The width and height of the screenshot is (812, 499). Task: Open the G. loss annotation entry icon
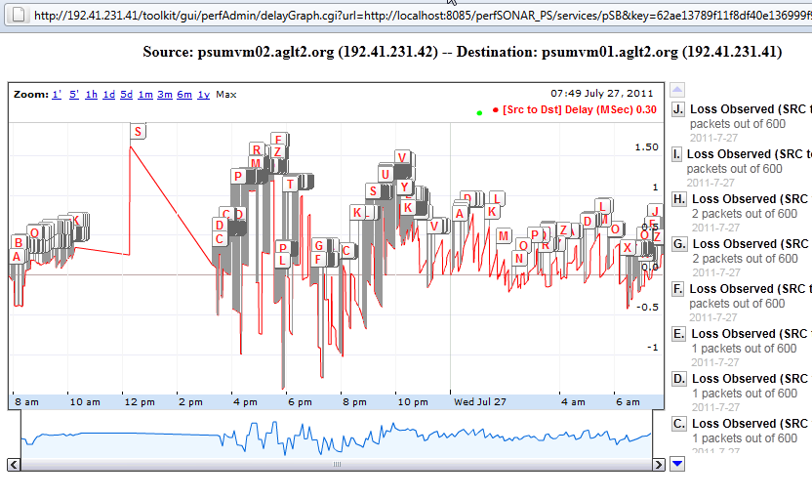click(679, 244)
